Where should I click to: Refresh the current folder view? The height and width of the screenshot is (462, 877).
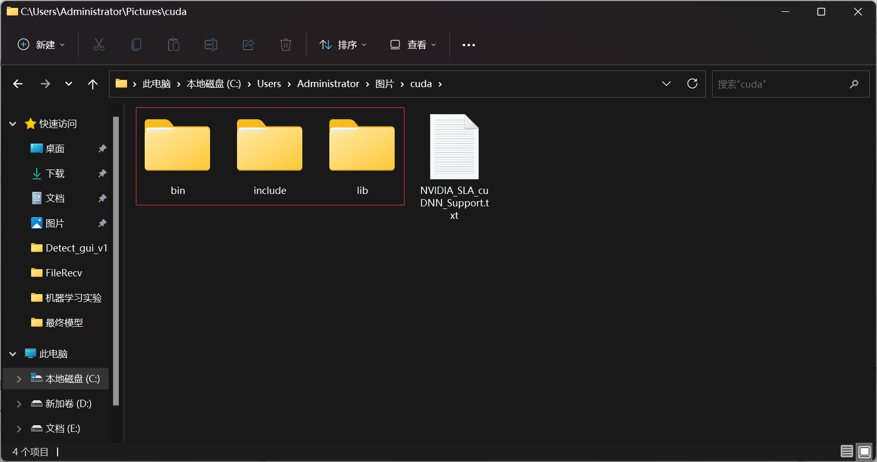(x=692, y=83)
